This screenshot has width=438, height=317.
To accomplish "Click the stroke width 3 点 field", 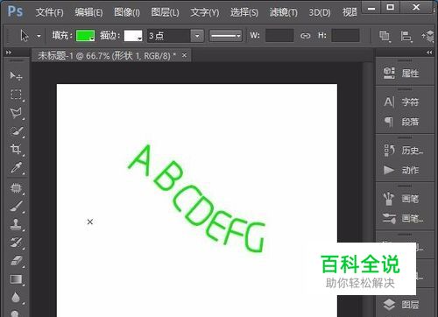I will [x=168, y=36].
